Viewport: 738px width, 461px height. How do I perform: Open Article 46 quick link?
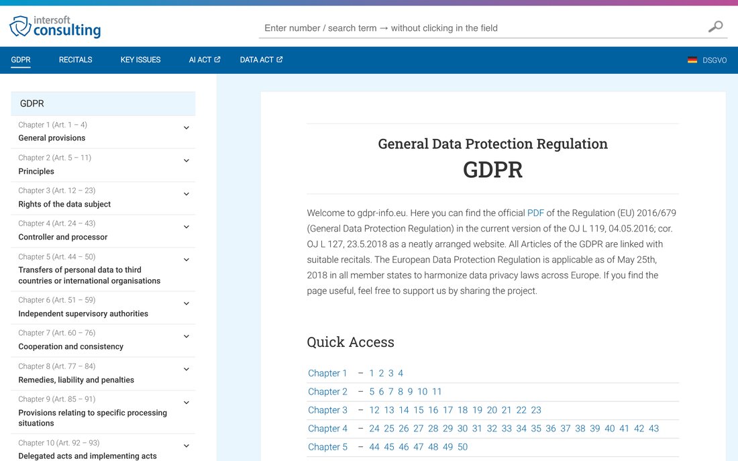point(404,446)
